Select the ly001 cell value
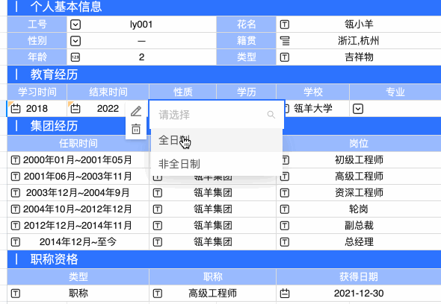This screenshot has width=441, height=304. coord(141,25)
